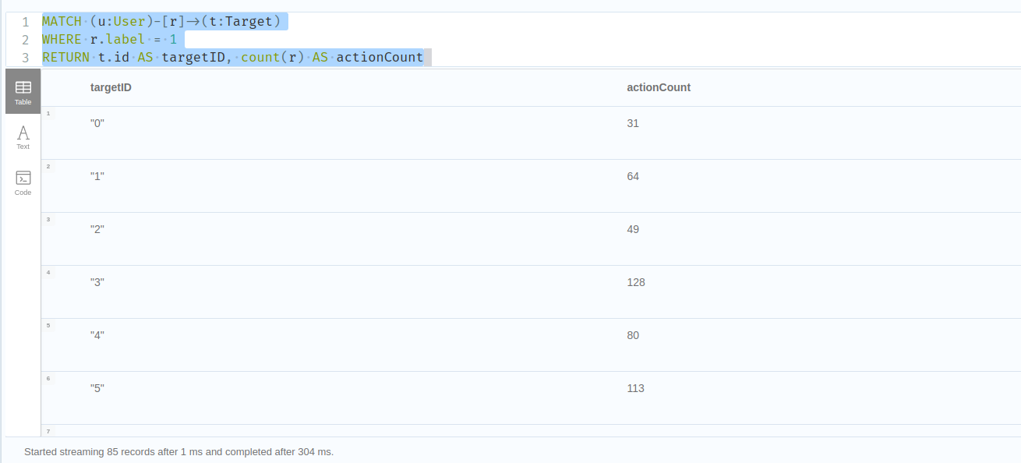Open the Code result view
This screenshot has height=463, width=1021.
pos(23,182)
